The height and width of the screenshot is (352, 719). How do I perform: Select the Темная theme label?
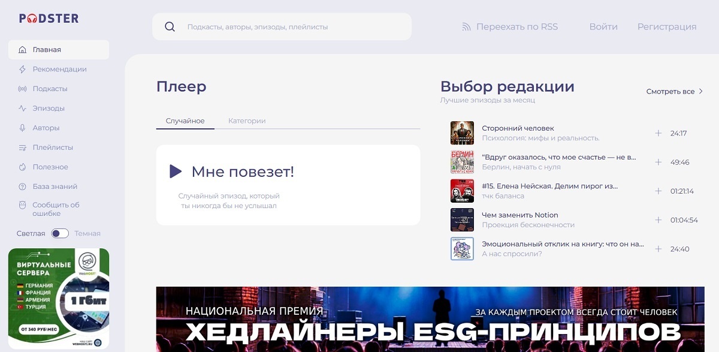tap(87, 233)
